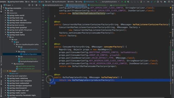Expand the target folder
Screen dimensions: 174x98
[x=8, y=71]
